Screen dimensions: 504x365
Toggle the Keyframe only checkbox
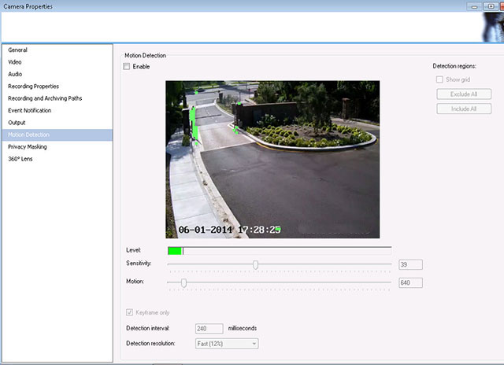click(x=130, y=312)
